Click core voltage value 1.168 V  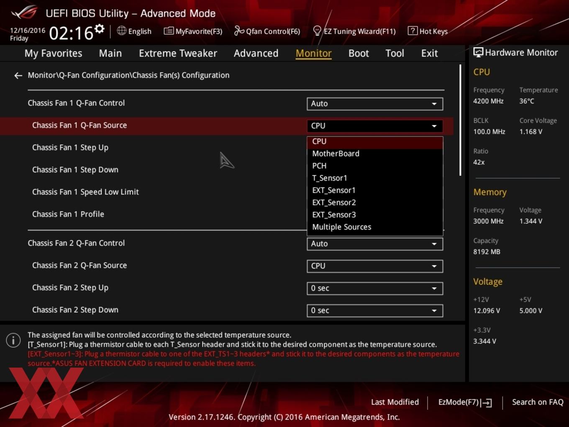click(531, 131)
